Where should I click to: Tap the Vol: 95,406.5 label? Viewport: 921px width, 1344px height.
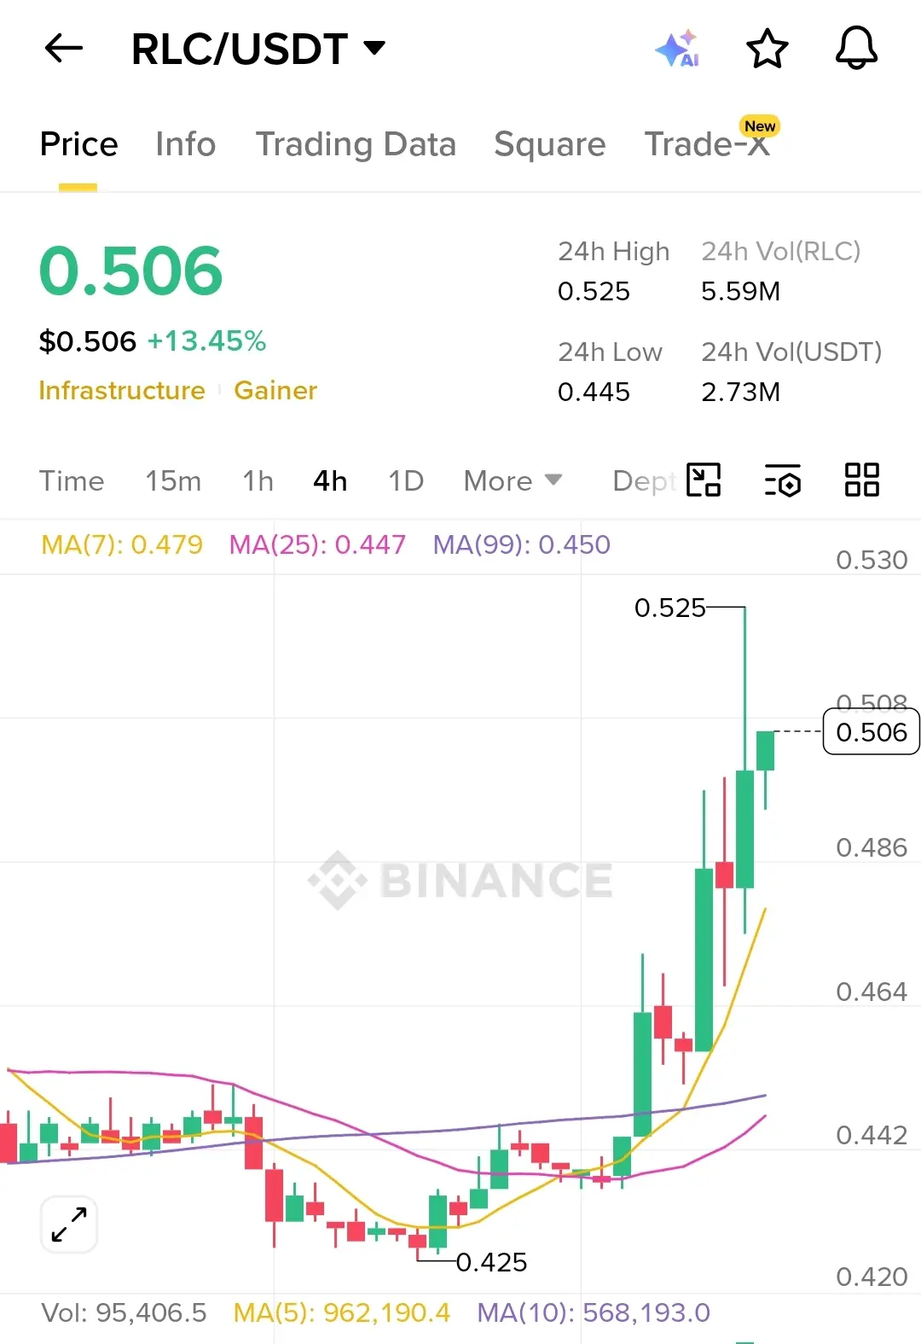tap(124, 1312)
